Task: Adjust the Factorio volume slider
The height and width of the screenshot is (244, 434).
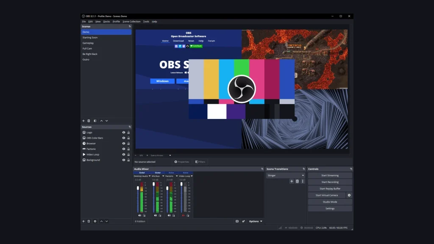Action: pyautogui.click(x=167, y=189)
